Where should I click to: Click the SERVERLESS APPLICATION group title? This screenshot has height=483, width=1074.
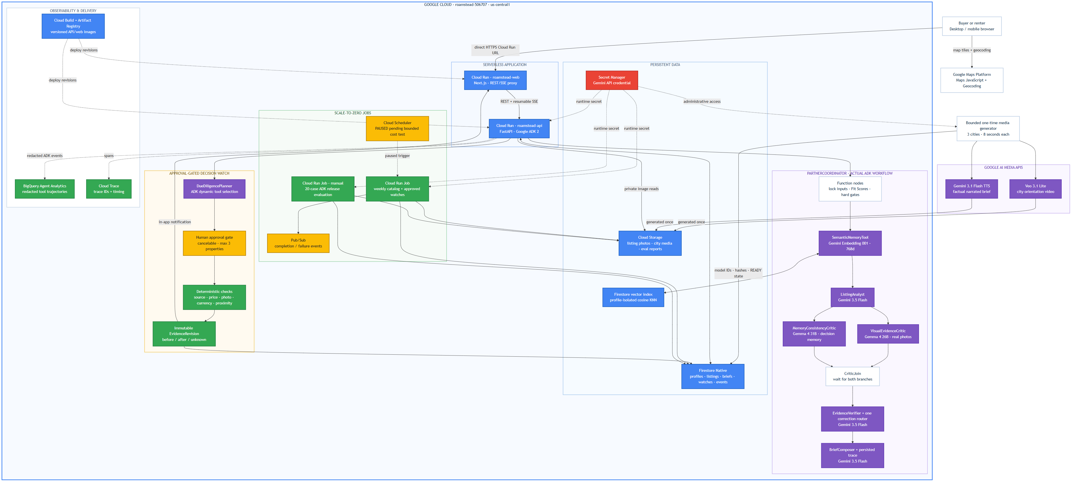504,65
